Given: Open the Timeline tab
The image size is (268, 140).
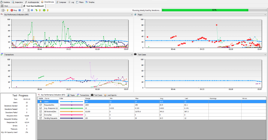Looking at the screenshot, I should coord(90,2).
